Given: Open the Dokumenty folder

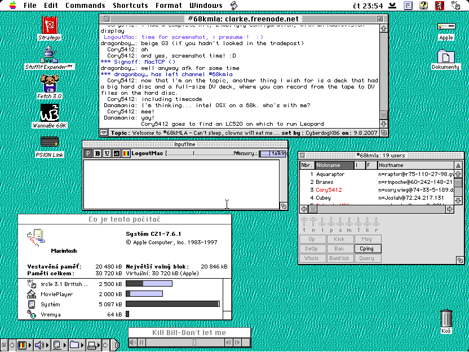Looking at the screenshot, I should 446,56.
